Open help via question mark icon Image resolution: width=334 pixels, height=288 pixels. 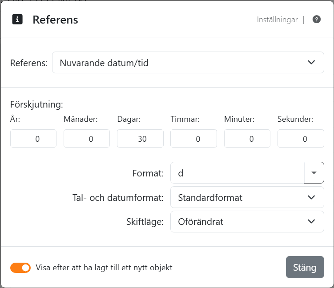317,20
